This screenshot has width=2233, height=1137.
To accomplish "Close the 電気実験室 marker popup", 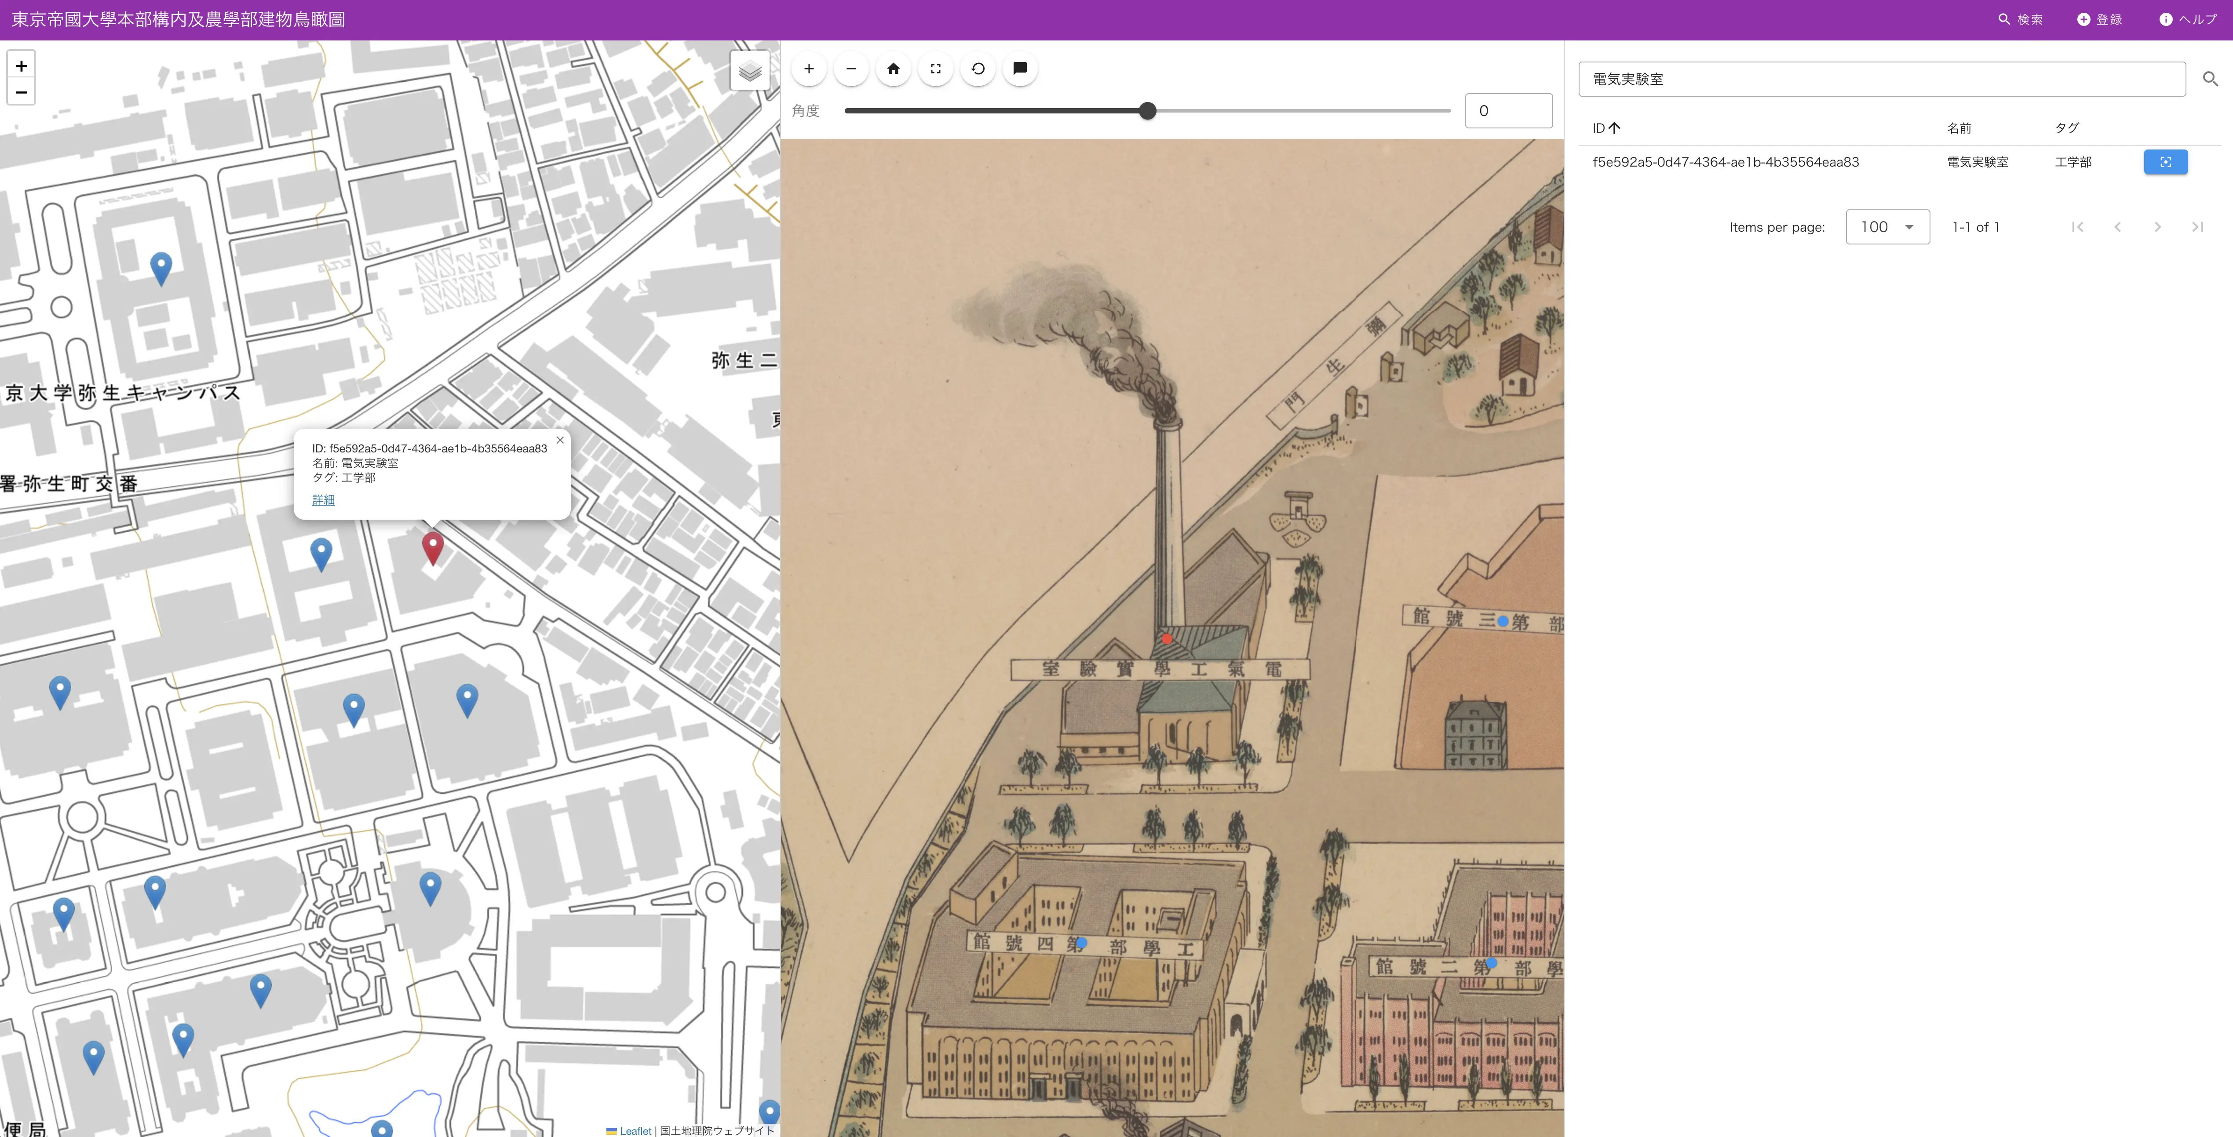I will 560,440.
